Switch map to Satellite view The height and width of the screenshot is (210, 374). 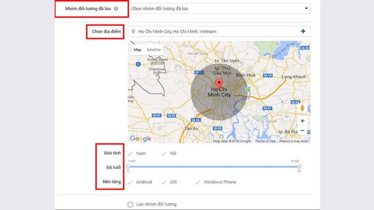pyautogui.click(x=154, y=50)
